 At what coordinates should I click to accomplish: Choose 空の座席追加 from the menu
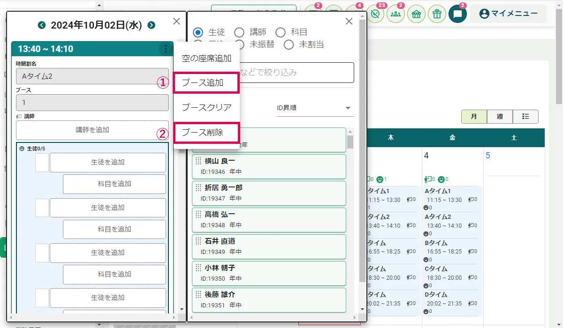click(206, 59)
